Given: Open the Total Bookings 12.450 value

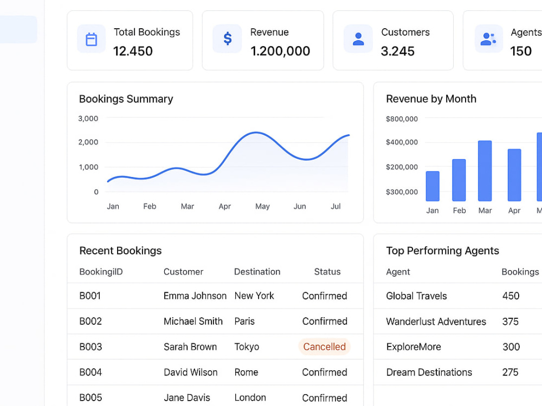Looking at the screenshot, I should pyautogui.click(x=133, y=51).
